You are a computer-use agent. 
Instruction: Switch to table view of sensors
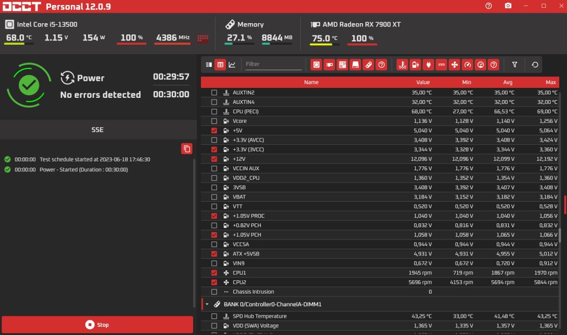point(220,65)
